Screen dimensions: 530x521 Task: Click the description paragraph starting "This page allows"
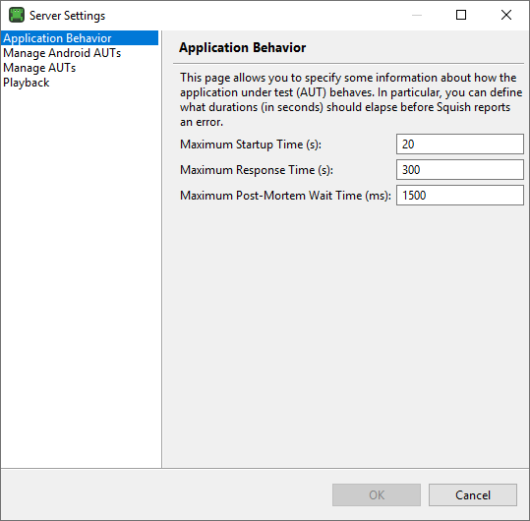(351, 99)
